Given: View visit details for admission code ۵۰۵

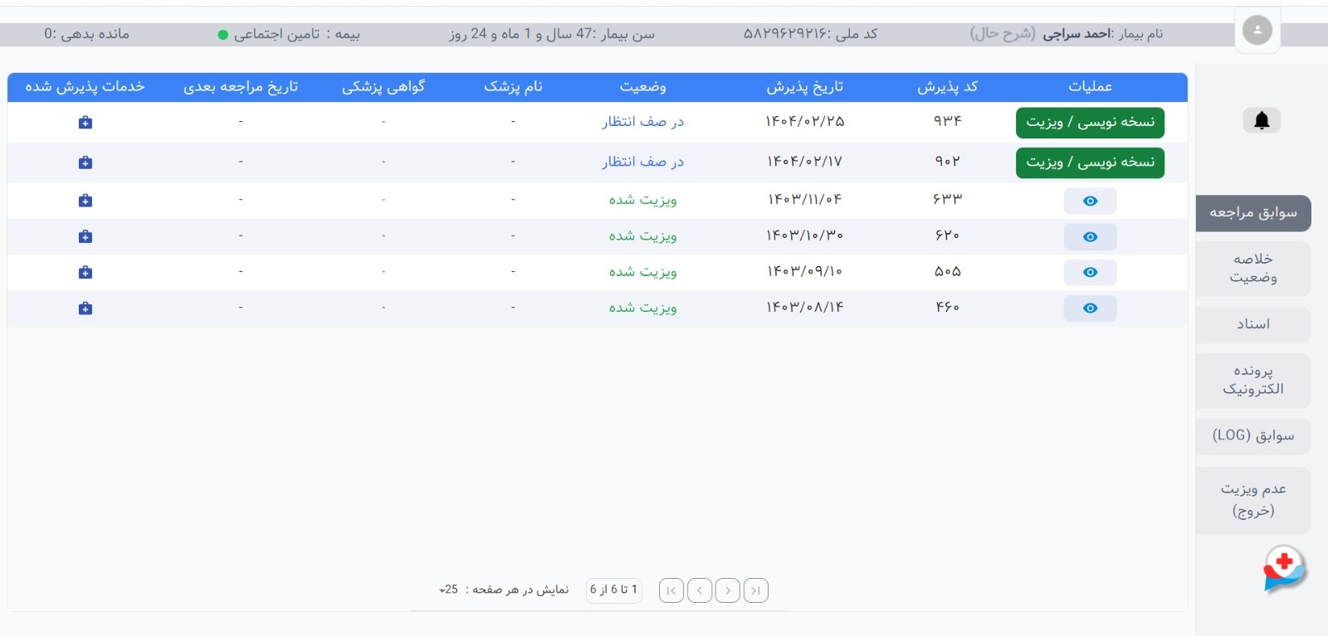Looking at the screenshot, I should [x=1090, y=272].
